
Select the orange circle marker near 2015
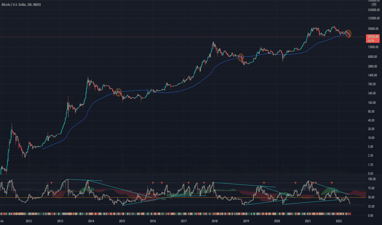point(118,92)
